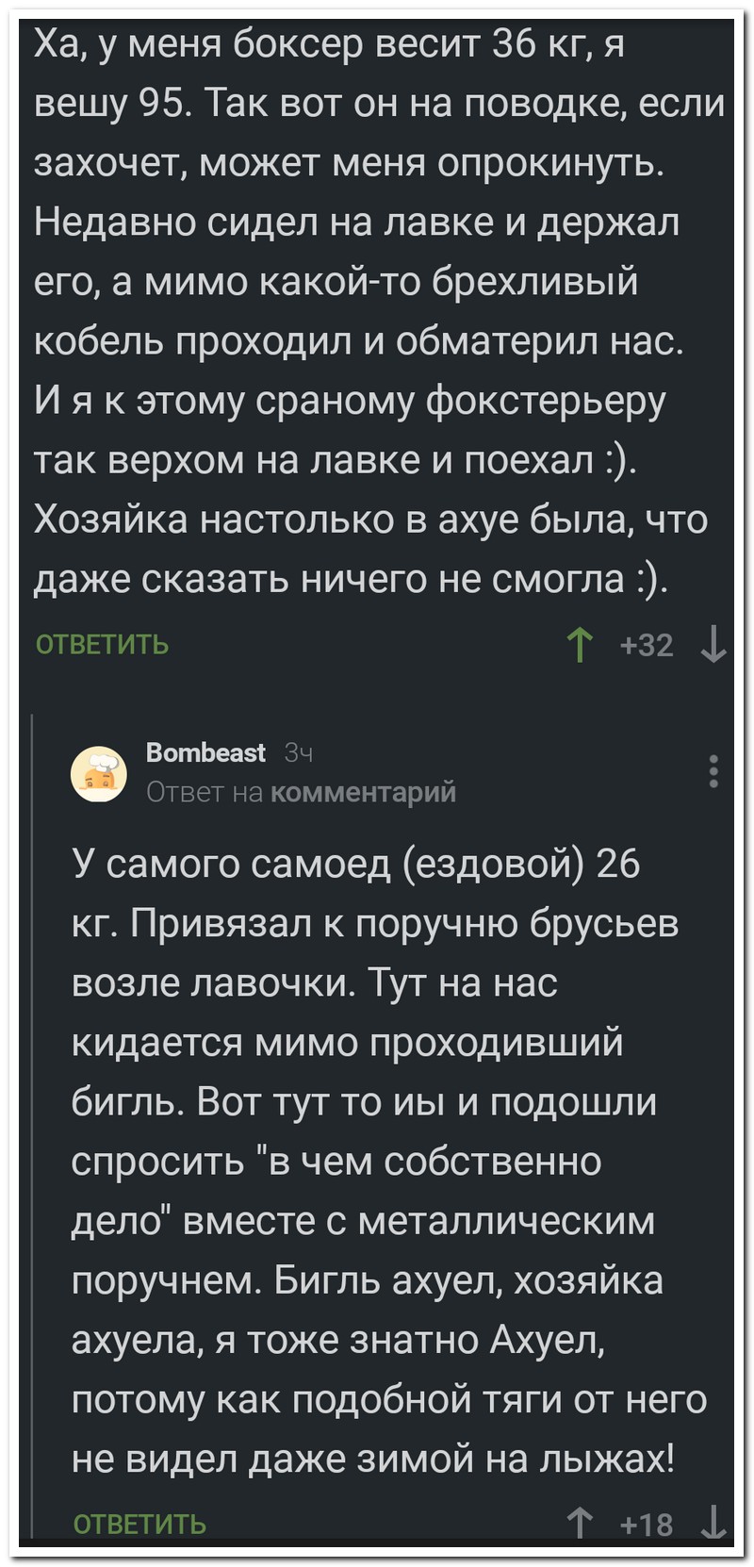Upvote Bombeast's reply about the samoyed
The height and width of the screenshot is (1567, 754).
click(581, 1524)
